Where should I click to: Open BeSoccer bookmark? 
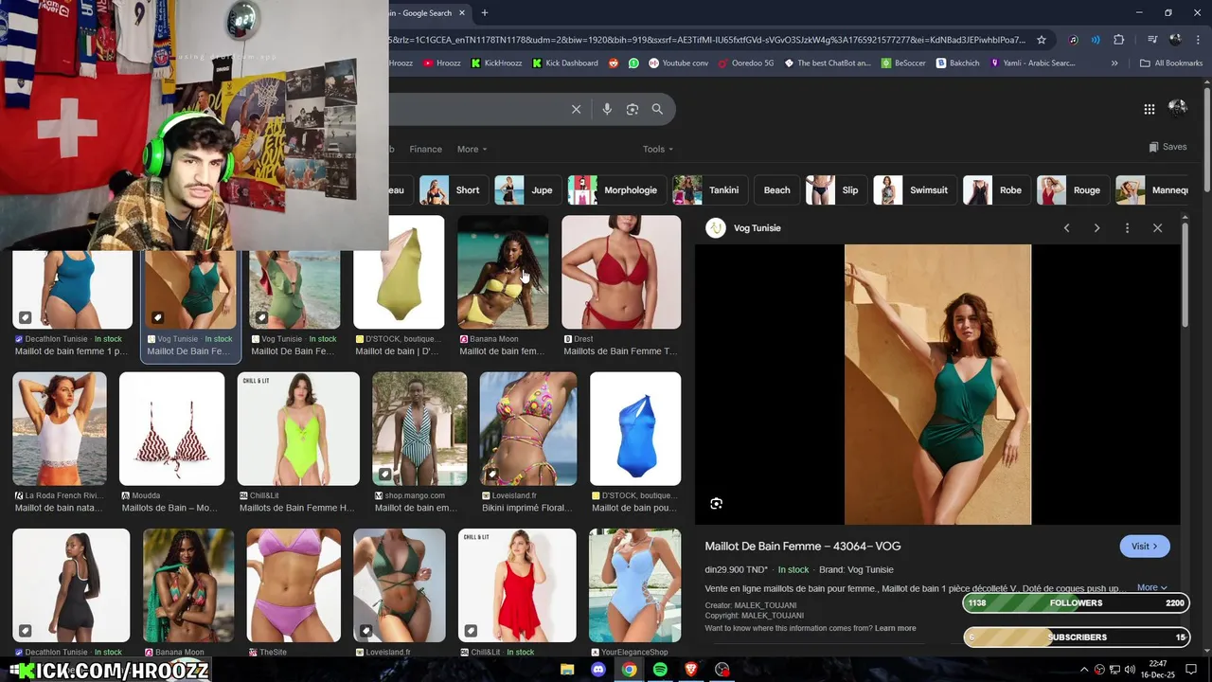pyautogui.click(x=903, y=63)
